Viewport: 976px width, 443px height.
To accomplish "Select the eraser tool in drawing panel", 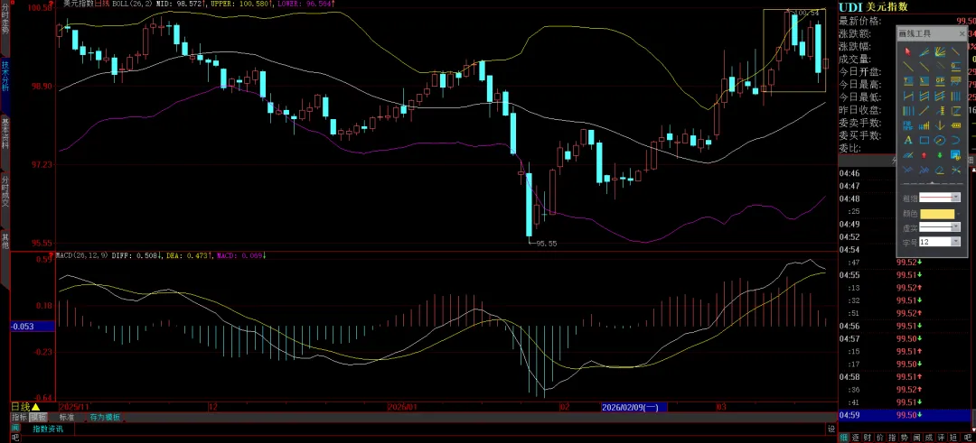I will click(x=940, y=170).
